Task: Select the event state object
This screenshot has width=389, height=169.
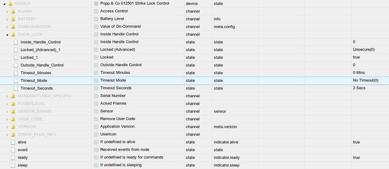Action: pyautogui.click(x=23, y=150)
